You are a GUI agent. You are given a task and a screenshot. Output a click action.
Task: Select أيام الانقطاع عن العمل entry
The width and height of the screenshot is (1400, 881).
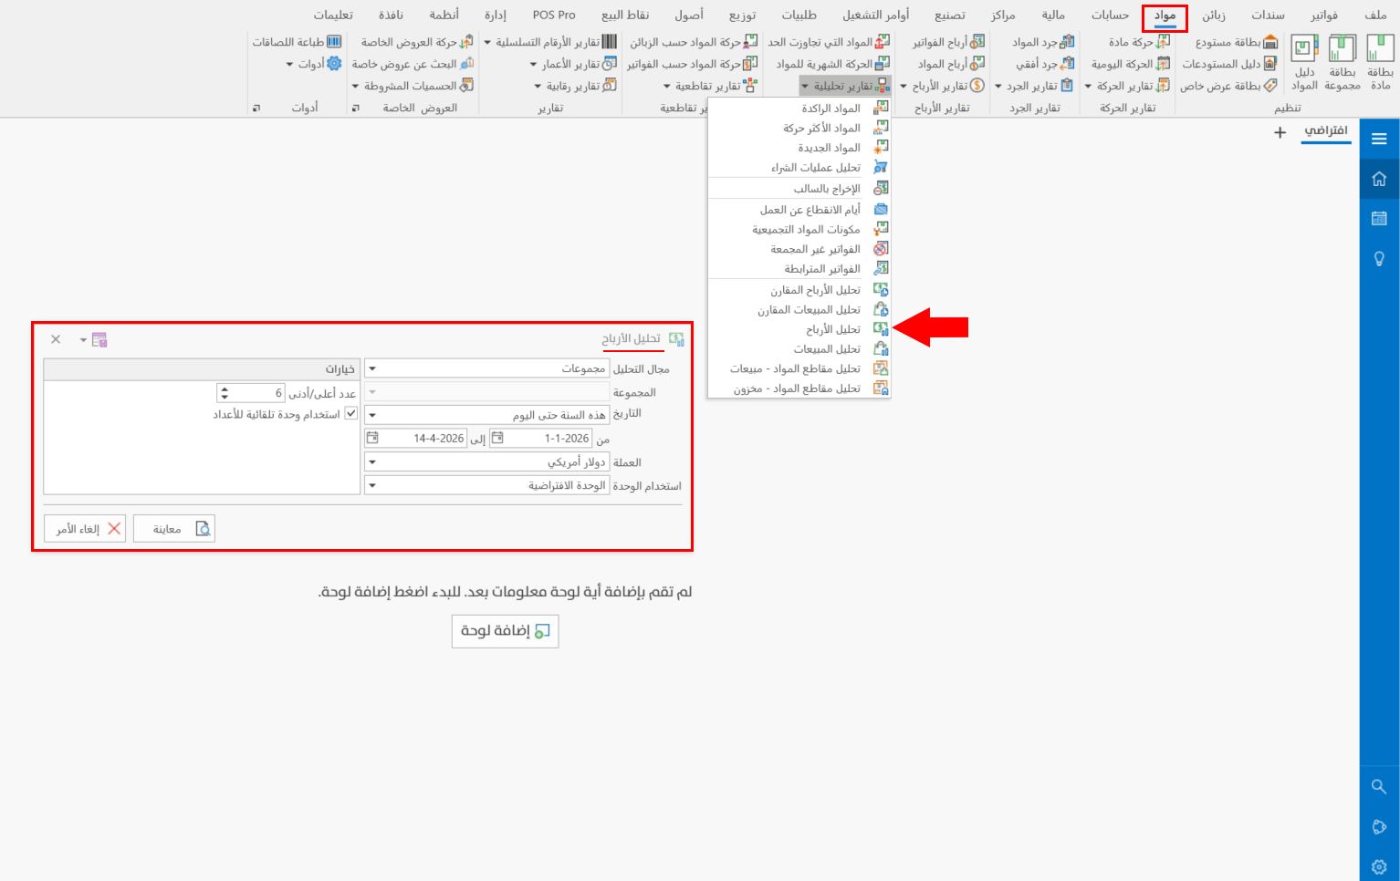(799, 210)
